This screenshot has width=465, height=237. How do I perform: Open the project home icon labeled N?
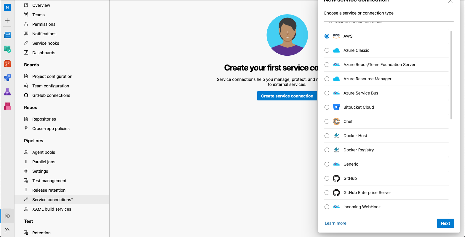tap(7, 7)
